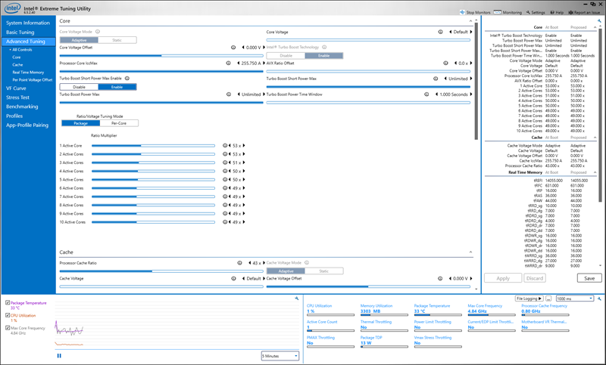Viewport: 606px width, 365px height.
Task: Click info icon next to Processor Cache Ratio
Action: (x=239, y=263)
